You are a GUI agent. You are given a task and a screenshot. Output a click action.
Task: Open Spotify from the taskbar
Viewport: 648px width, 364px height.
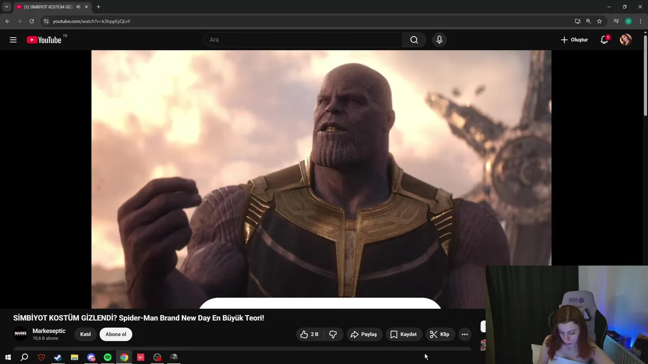(x=107, y=357)
